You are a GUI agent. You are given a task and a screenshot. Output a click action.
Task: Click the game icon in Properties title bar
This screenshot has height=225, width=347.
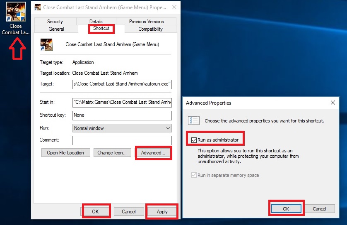coord(38,7)
